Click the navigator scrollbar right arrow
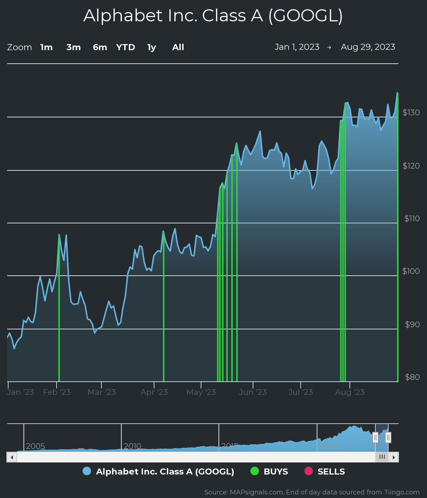This screenshot has width=427, height=498. (x=394, y=457)
